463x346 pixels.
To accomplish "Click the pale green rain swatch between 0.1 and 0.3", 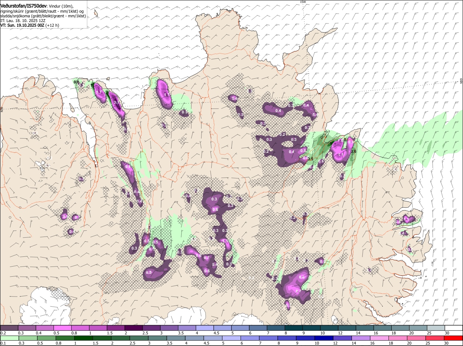I will coord(9,338).
